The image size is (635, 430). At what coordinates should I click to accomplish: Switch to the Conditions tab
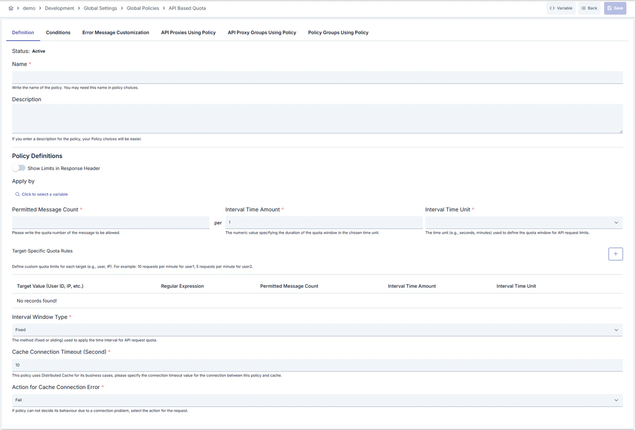(58, 32)
